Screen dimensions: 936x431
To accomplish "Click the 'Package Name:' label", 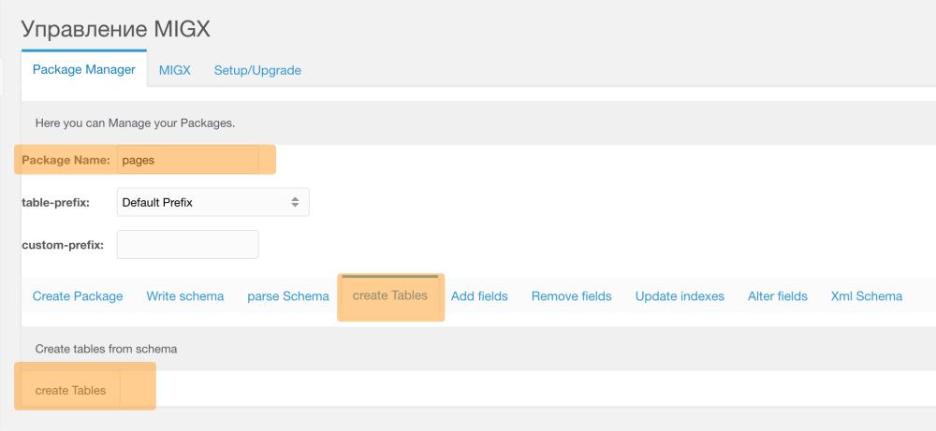I will pyautogui.click(x=66, y=160).
